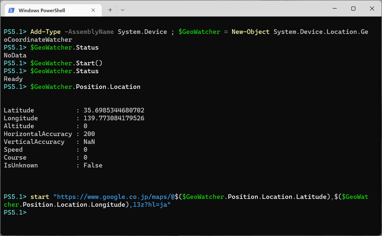Close the Windows PowerShell tab
The height and width of the screenshot is (236, 382).
93,10
